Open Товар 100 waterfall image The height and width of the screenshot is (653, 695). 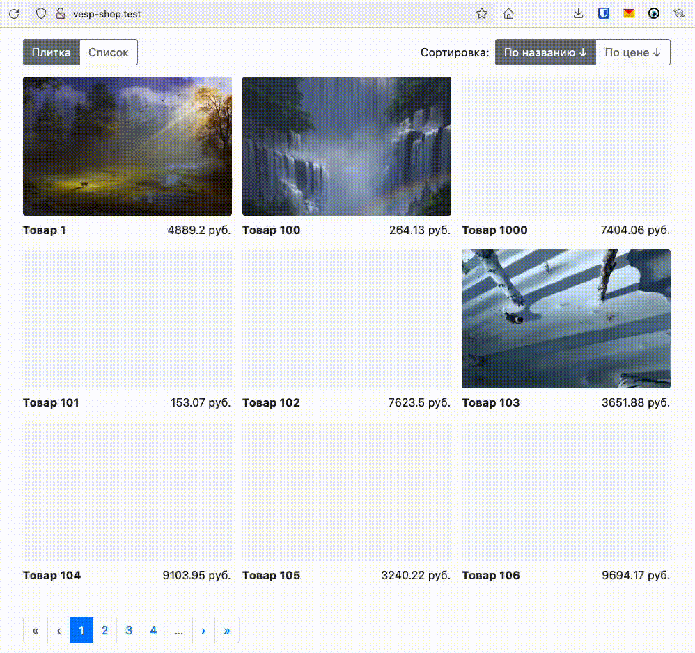coord(347,146)
